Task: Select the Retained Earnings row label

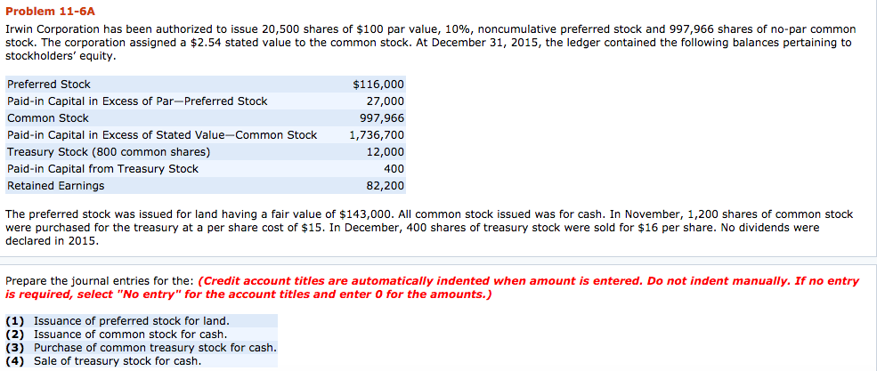Action: [x=55, y=185]
